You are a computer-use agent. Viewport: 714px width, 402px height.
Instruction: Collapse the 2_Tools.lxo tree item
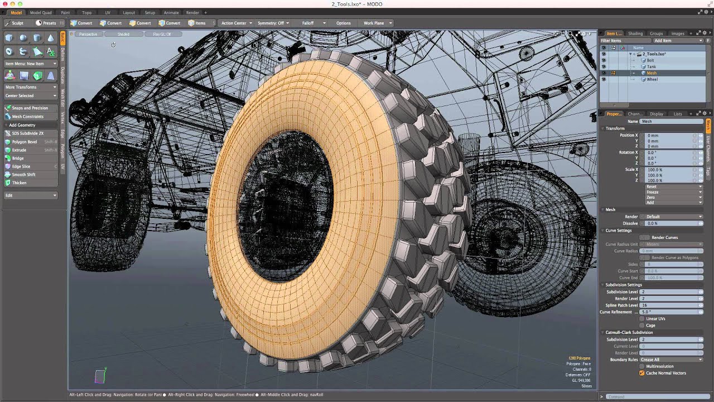[630, 54]
